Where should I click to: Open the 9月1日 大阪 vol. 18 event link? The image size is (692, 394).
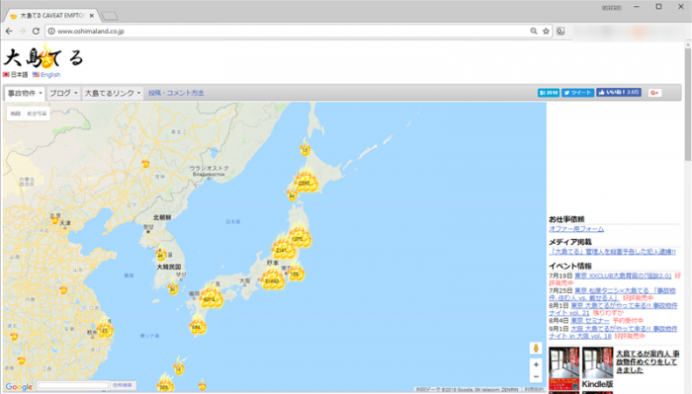613,333
